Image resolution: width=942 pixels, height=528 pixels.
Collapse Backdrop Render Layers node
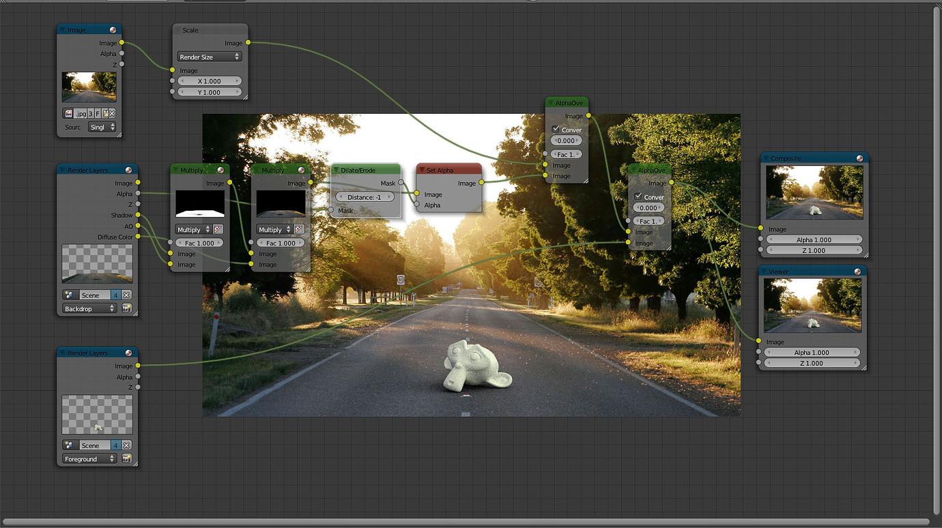coord(63,170)
